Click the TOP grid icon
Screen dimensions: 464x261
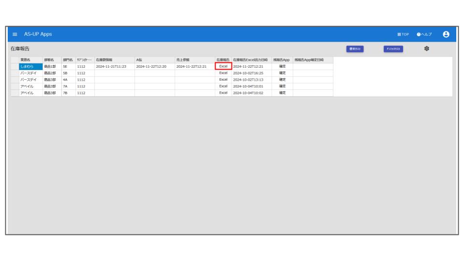tap(399, 34)
